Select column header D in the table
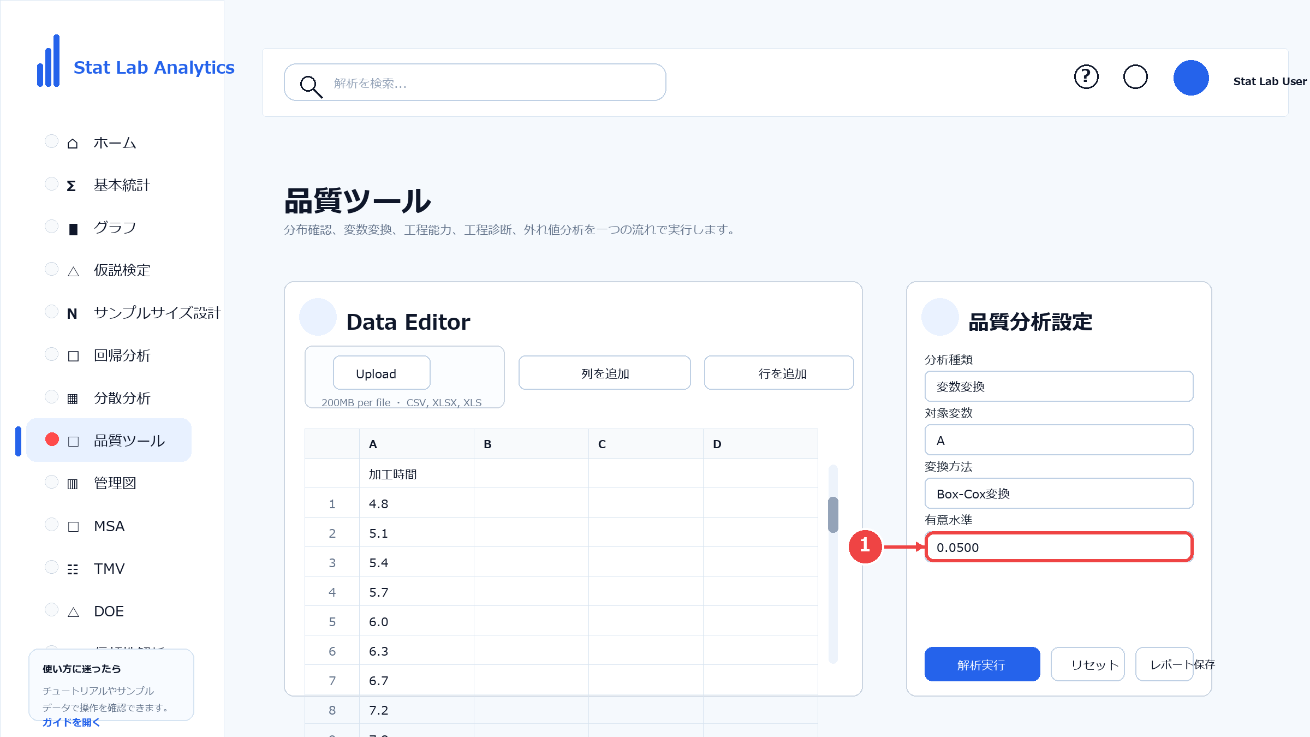1310x737 pixels. [x=760, y=444]
